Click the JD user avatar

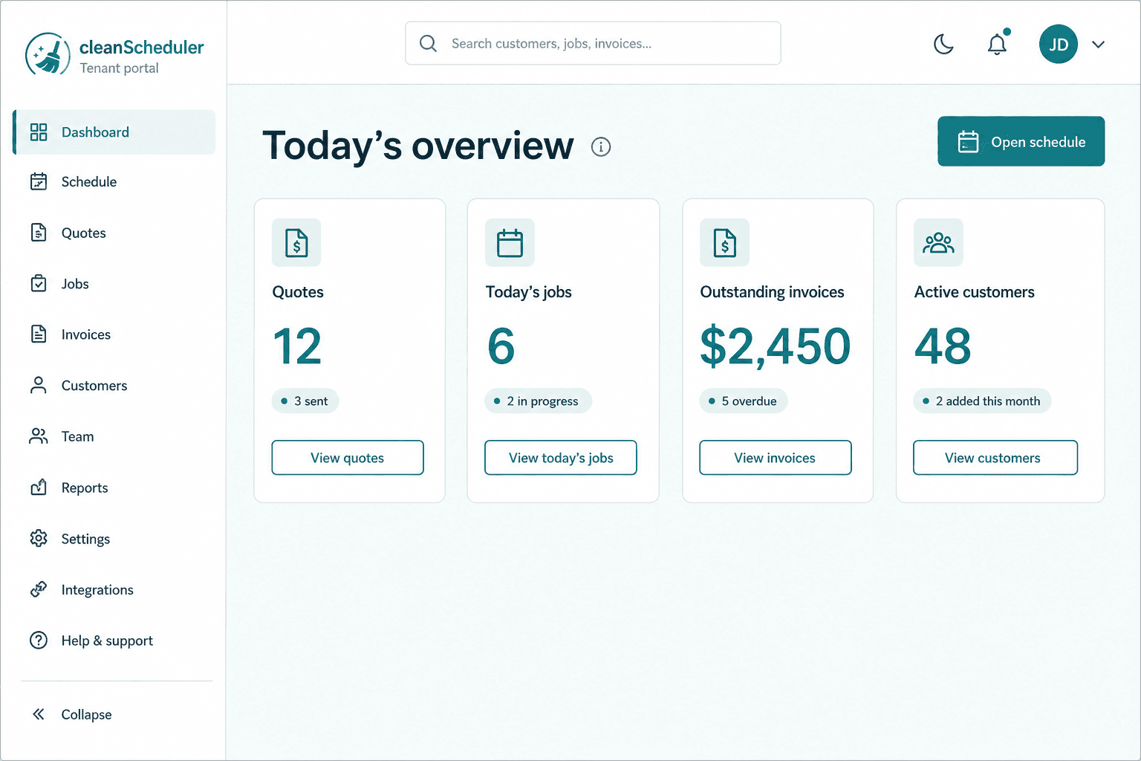point(1059,44)
